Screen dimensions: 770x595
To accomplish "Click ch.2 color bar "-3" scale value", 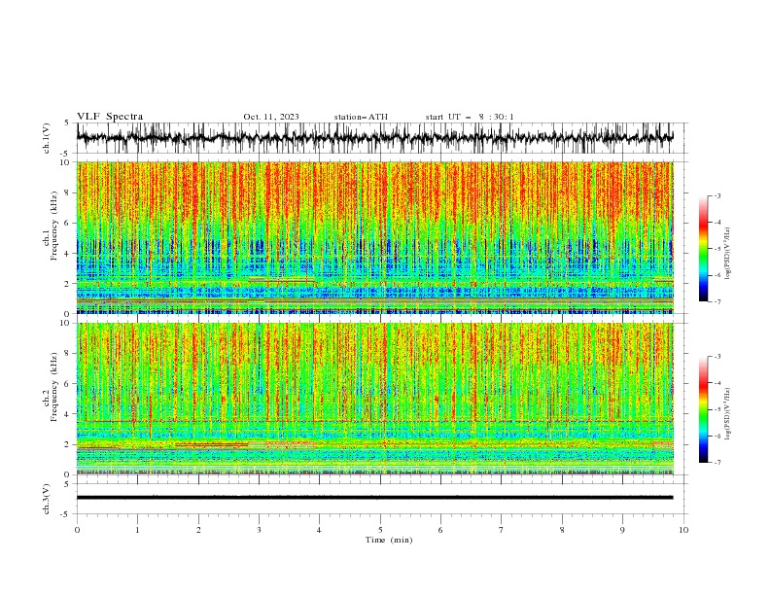I will pos(717,357).
